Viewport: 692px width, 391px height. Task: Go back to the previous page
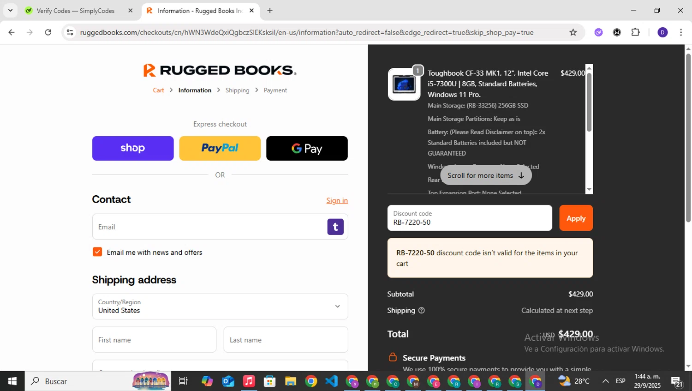tap(12, 32)
